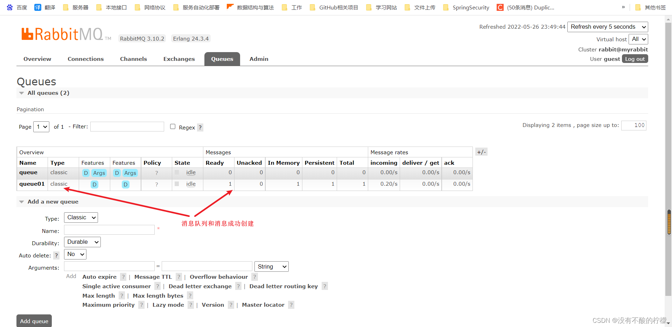Open the 文件上传 bookmark folder

[420, 7]
